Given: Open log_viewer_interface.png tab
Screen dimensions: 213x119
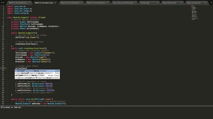Looking at the screenshot, I should coord(123,3).
